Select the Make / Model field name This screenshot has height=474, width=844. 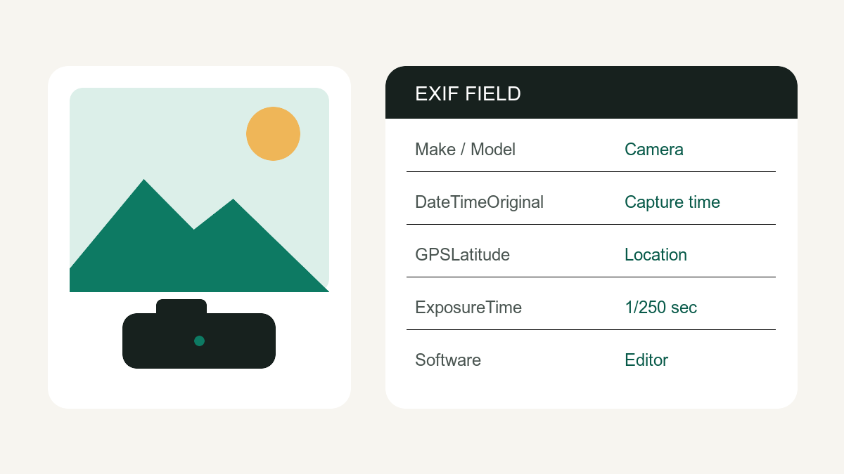point(465,149)
